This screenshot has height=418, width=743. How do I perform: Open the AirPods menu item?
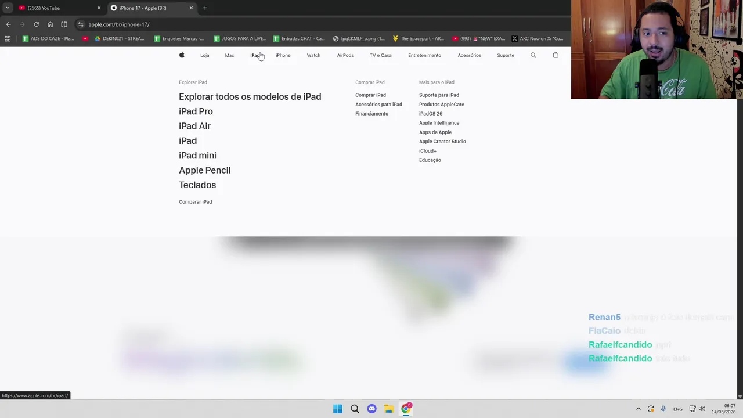point(345,55)
